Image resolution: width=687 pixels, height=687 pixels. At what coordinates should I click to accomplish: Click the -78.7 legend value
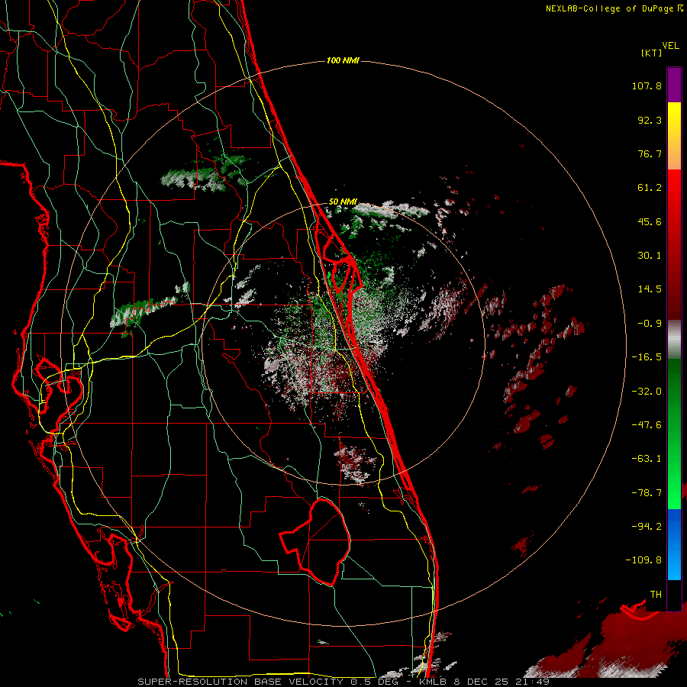click(x=647, y=493)
